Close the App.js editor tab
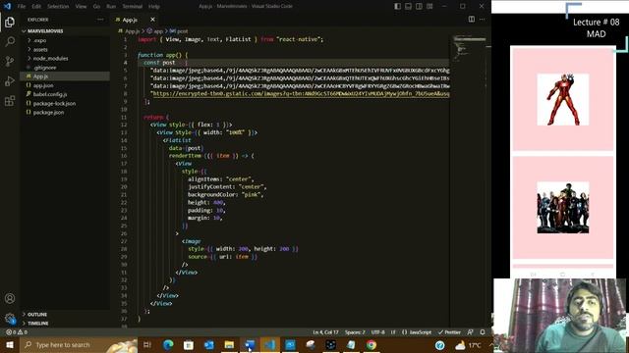Viewport: 629px width, 353px height. (152, 20)
